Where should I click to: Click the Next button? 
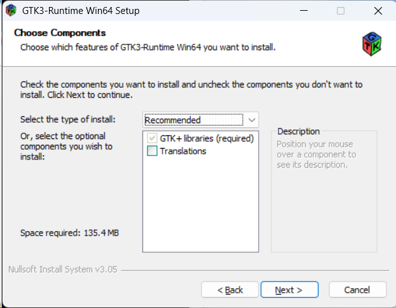click(x=289, y=290)
